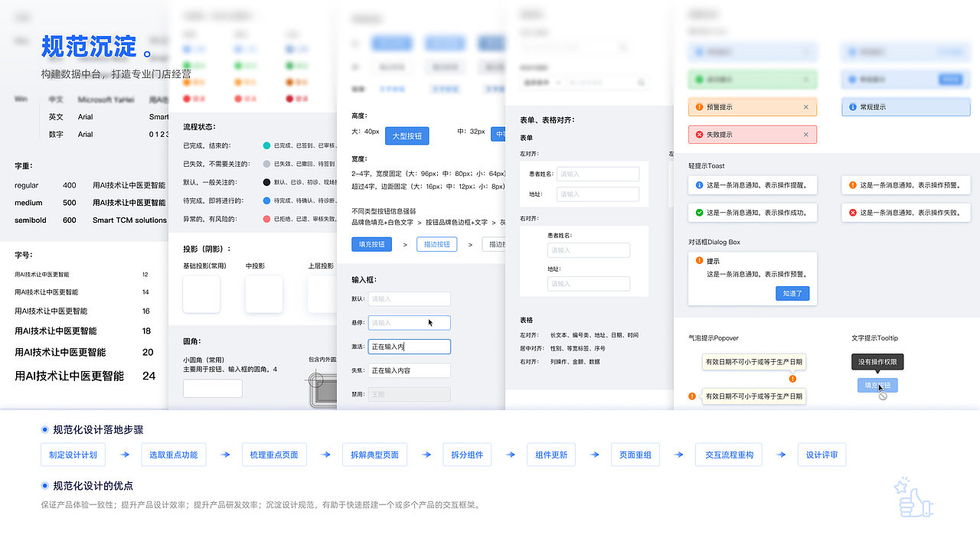Click the 拆分组件 step box

coord(467,455)
